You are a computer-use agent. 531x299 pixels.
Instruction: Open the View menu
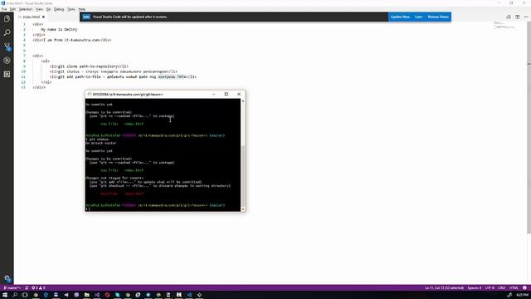(x=39, y=9)
